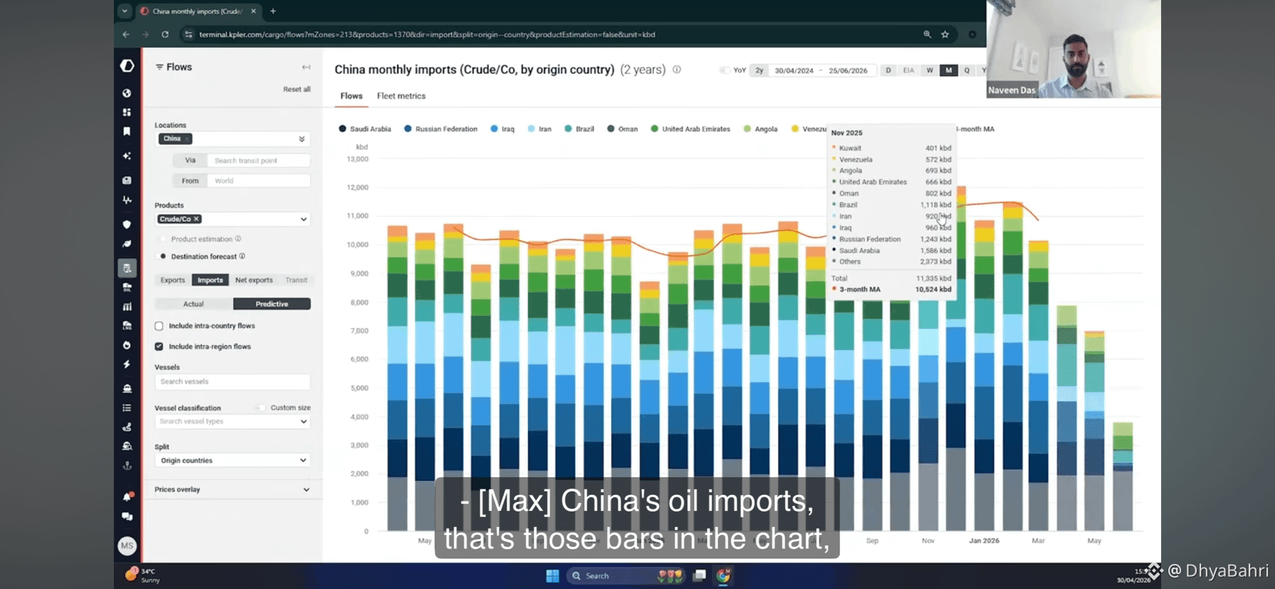Screen dimensions: 1275x589
Task: Open the anchor ports icon in sidebar
Action: [127, 466]
